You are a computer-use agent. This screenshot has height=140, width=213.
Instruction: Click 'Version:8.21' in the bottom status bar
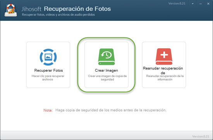201,137
